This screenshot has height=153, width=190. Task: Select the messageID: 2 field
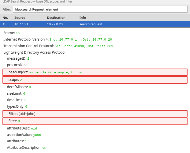[x=18, y=59]
